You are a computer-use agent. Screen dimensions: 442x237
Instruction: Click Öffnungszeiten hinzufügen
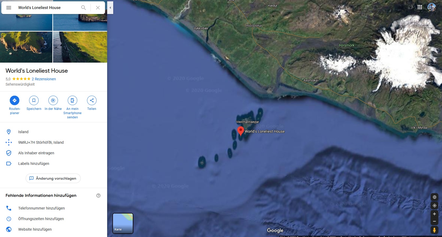[x=41, y=219]
